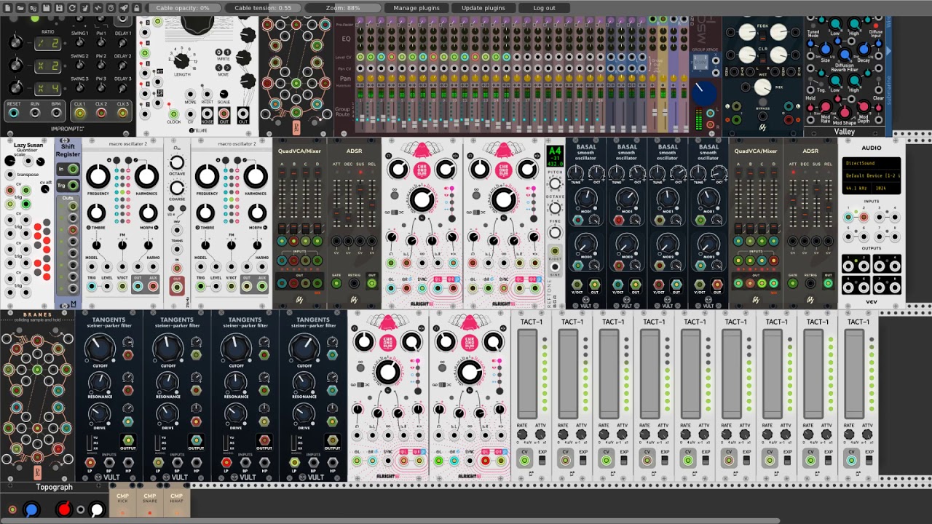Click the transpose knob on Lazy Susan
932x524 pixels.
coord(10,175)
